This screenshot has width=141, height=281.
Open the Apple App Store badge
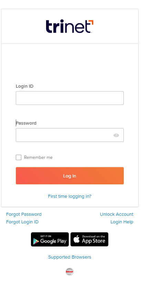pyautogui.click(x=89, y=240)
